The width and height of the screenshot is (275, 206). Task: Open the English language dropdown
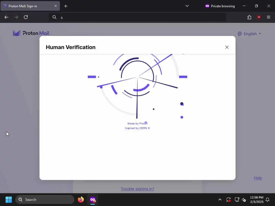point(249,34)
